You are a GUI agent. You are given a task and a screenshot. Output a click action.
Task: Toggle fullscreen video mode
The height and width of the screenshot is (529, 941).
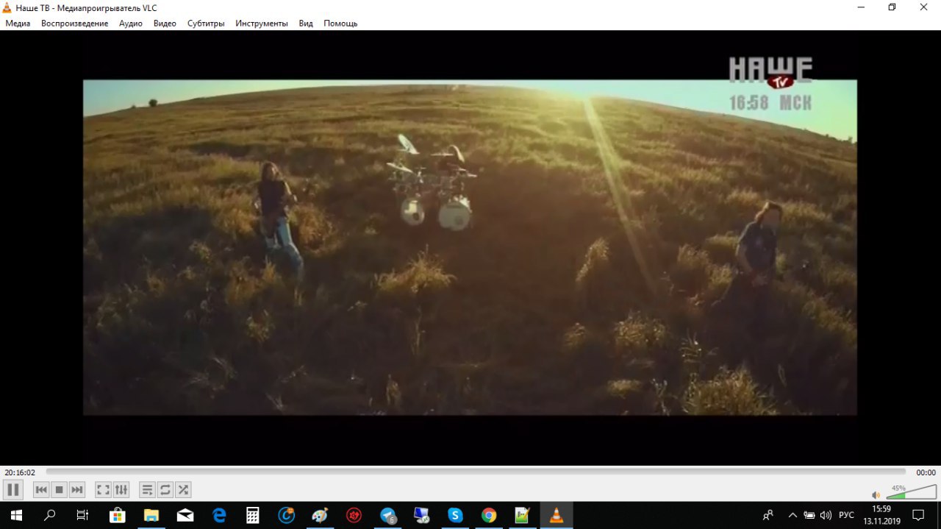[104, 489]
